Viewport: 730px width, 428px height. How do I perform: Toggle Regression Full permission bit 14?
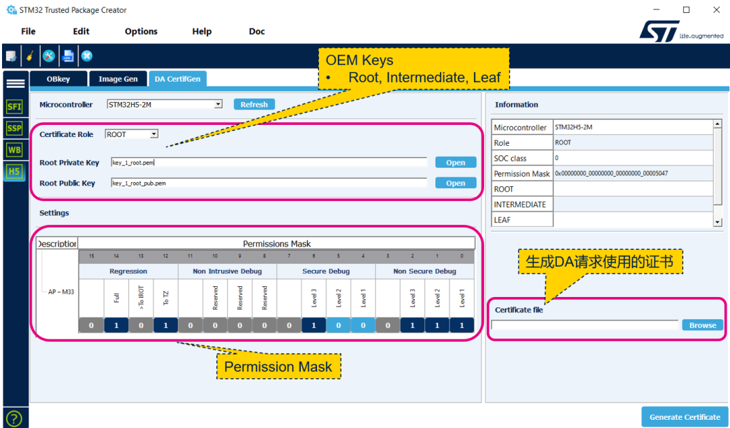(x=116, y=325)
